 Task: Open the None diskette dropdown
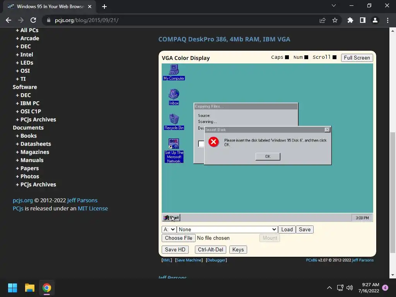pos(227,229)
